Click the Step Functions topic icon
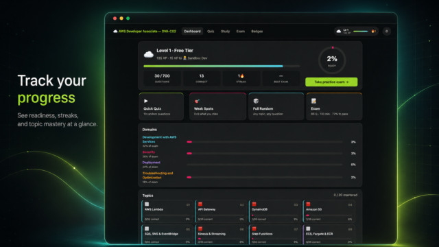 click(254, 228)
